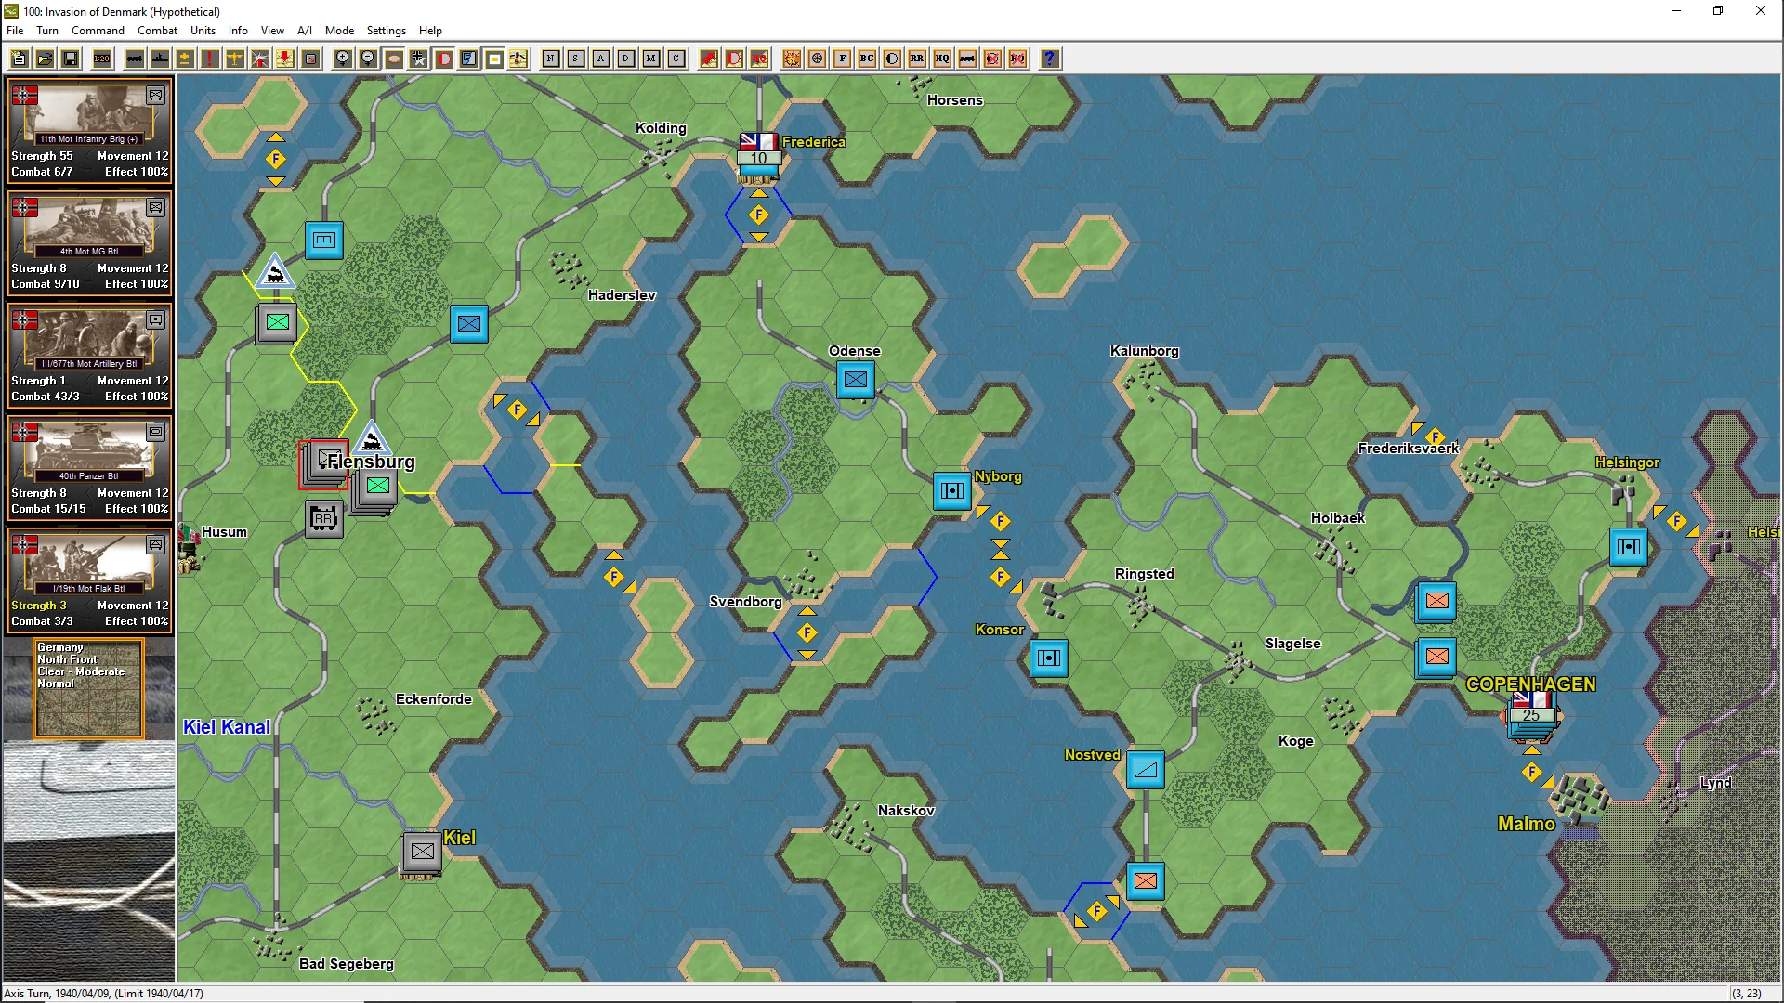Click the crossed-out HQ toolbar icon
Screen dimensions: 1784x1003
click(1017, 59)
